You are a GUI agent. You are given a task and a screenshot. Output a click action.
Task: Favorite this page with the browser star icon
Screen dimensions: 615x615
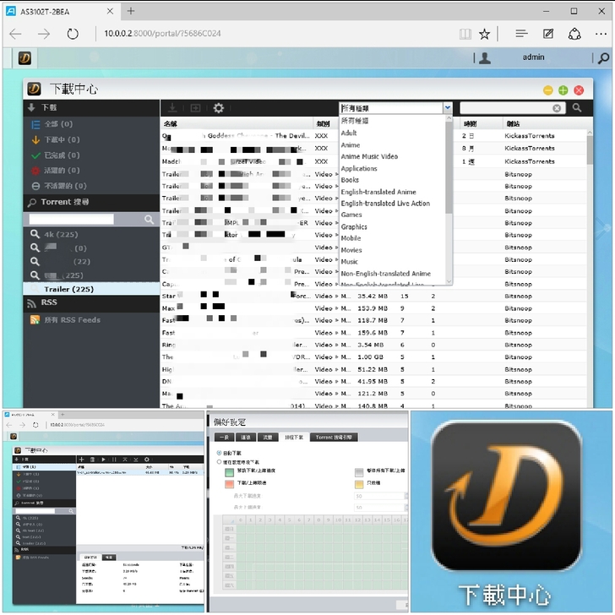pyautogui.click(x=484, y=34)
